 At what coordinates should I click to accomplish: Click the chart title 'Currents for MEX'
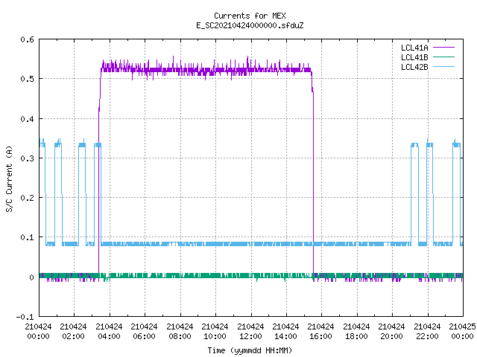(x=250, y=16)
